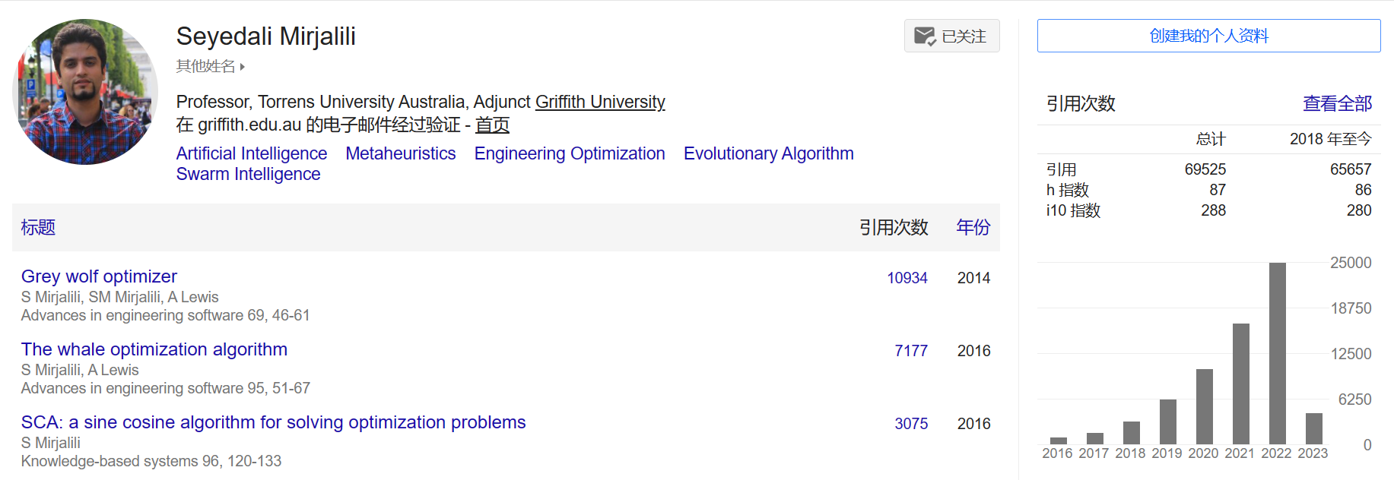The width and height of the screenshot is (1394, 480).
Task: View the 10934 citations for Grey wolf
Action: pos(907,278)
